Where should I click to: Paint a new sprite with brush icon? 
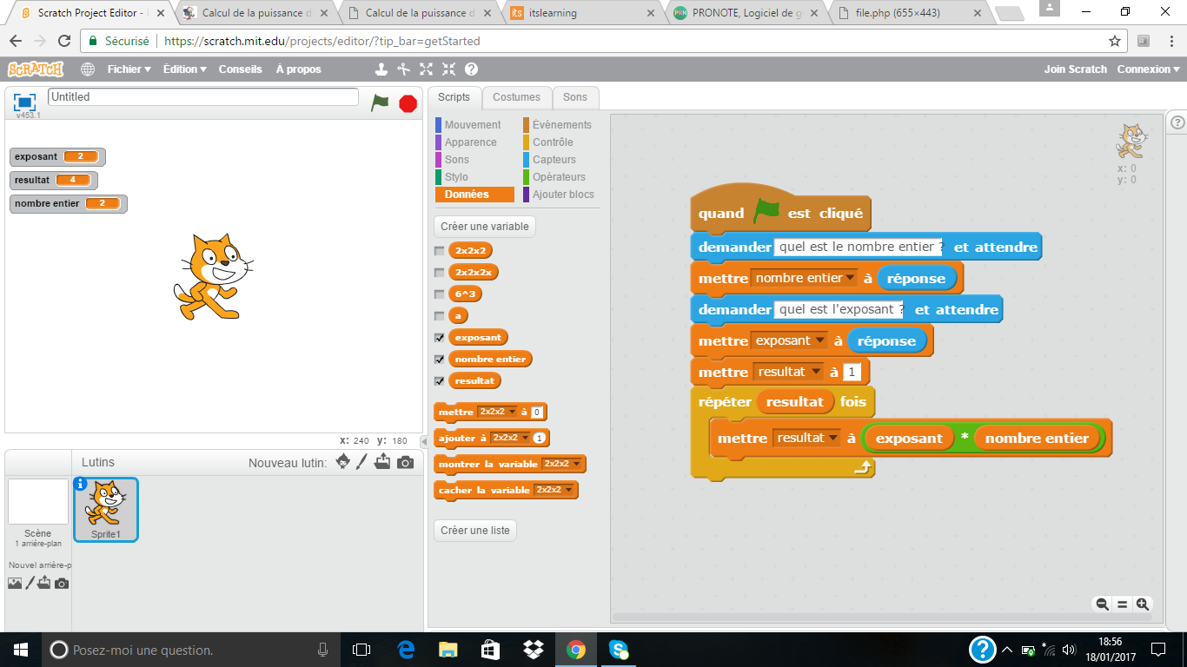point(362,462)
